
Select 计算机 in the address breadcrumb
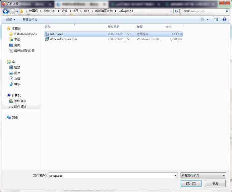[33, 11]
